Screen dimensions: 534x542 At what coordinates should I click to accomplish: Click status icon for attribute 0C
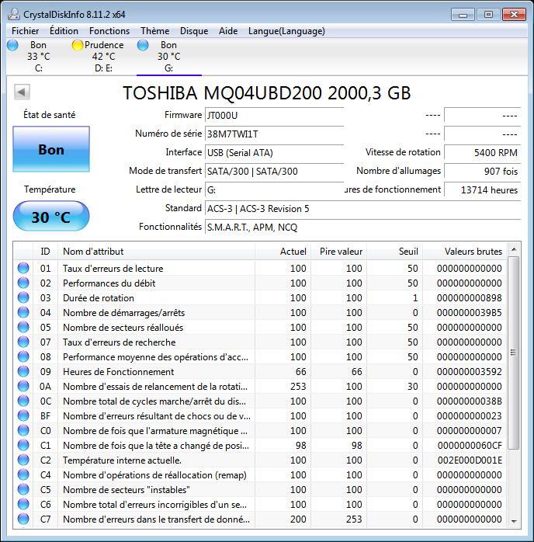[23, 401]
